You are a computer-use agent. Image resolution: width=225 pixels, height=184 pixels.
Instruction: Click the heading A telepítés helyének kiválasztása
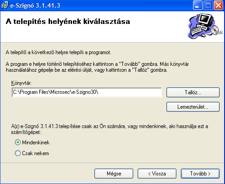[x=68, y=21]
